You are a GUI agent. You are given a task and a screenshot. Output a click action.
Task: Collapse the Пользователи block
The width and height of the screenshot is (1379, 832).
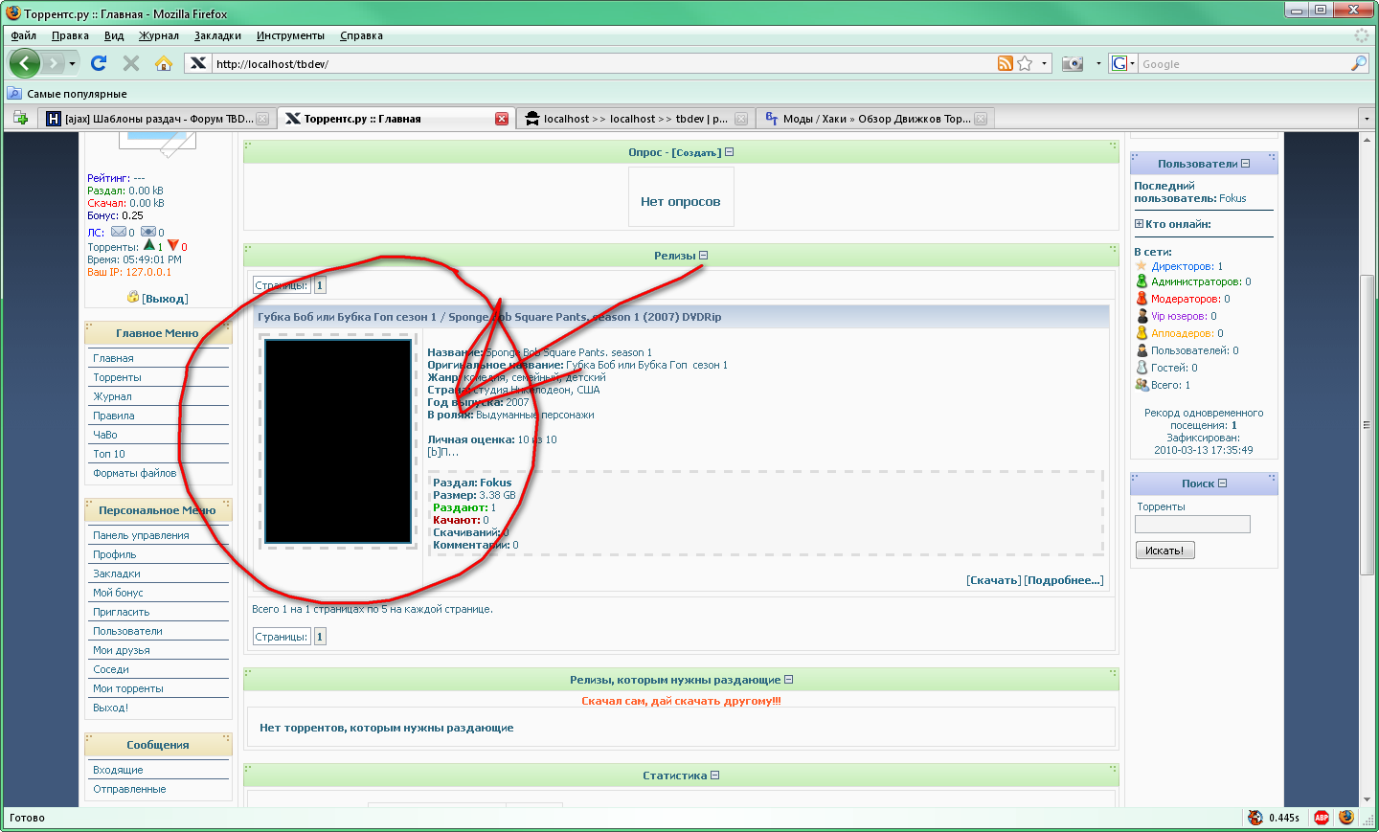(x=1246, y=164)
